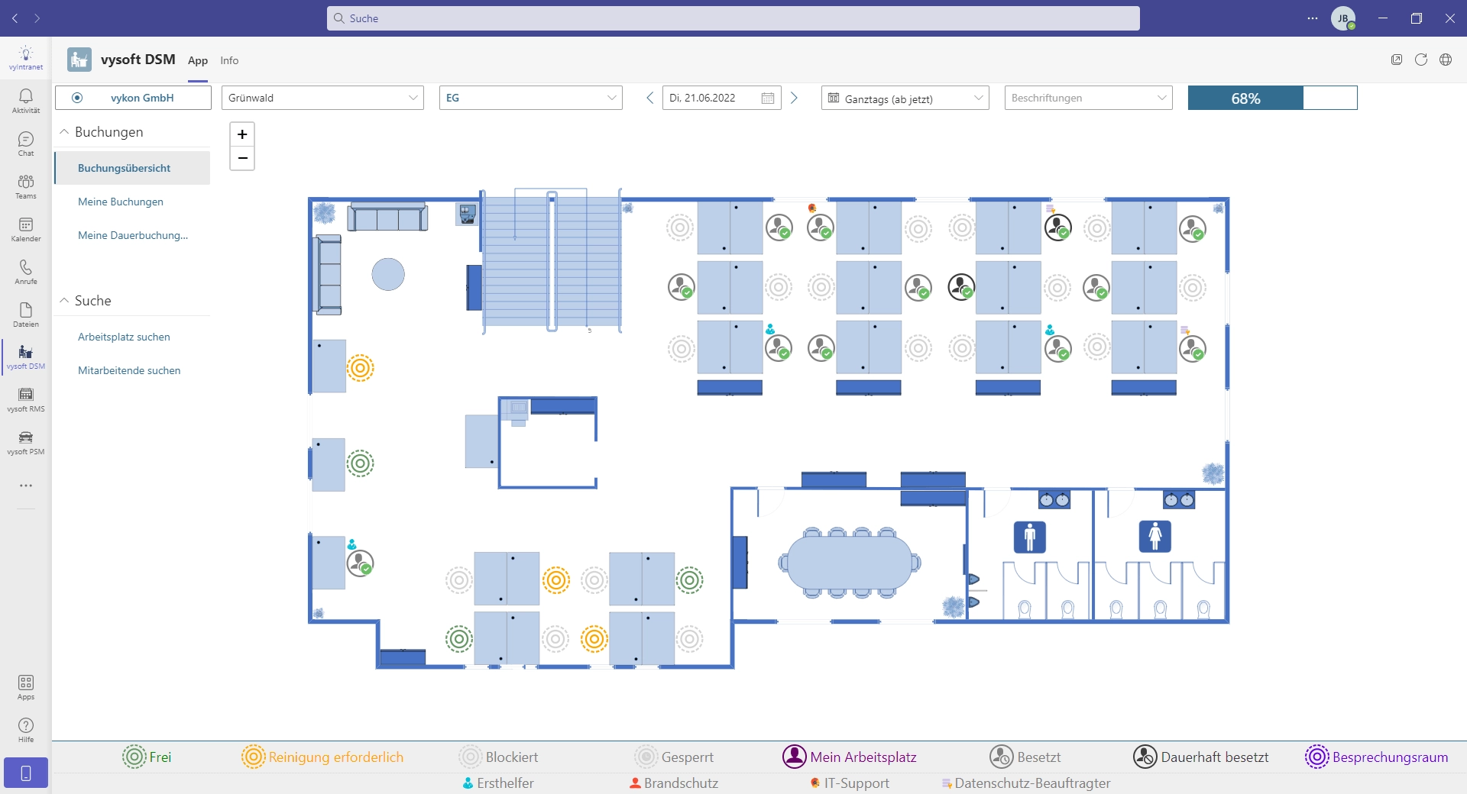Screen dimensions: 1467x794
Task: Click the Dauerhaft besetzt legend entry
Action: pyautogui.click(x=1200, y=757)
